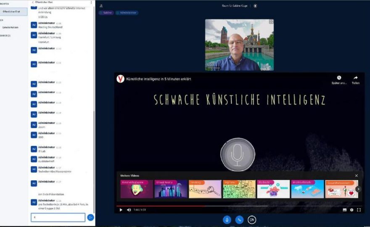Click the Administrator webcam video
Image resolution: width=370 pixels, height=227 pixels.
239,45
